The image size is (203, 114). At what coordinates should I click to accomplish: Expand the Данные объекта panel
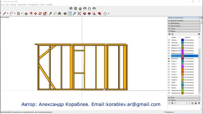(x=184, y=20)
